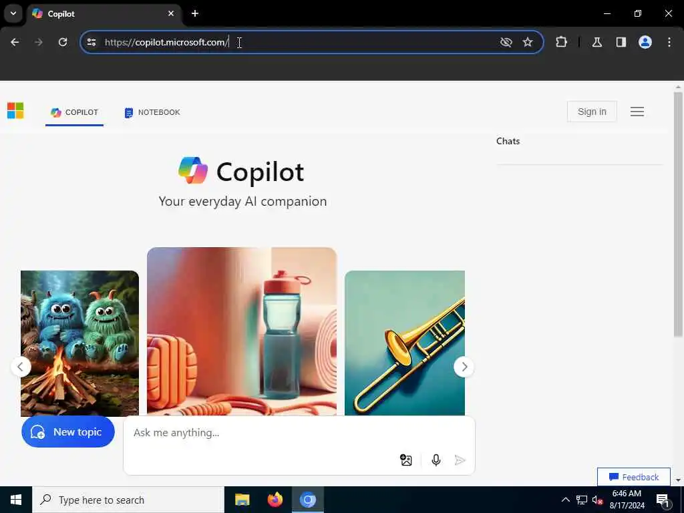Open a new browser tab
This screenshot has width=684, height=513.
pyautogui.click(x=195, y=13)
